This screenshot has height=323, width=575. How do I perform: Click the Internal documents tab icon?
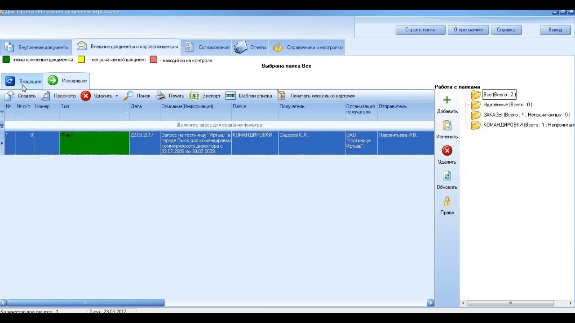pos(9,47)
